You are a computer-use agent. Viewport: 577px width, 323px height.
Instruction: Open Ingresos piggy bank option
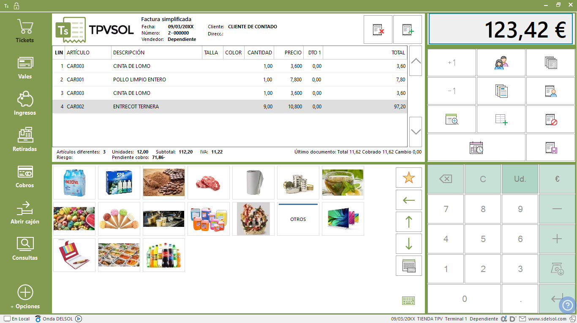click(25, 104)
